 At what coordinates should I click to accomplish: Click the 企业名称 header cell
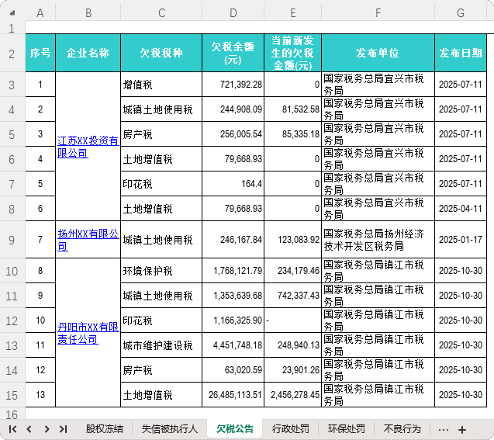click(x=88, y=53)
